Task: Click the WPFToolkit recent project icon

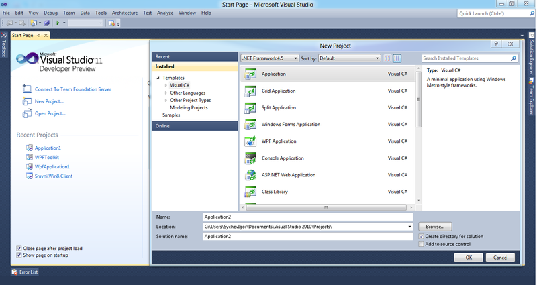Action: click(30, 157)
